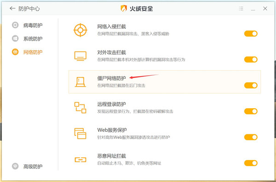This screenshot has width=276, height=182.
Task: Click description 在网络层拦截漏洞攻击、黑客入侵等威胁
Action: pos(133,34)
